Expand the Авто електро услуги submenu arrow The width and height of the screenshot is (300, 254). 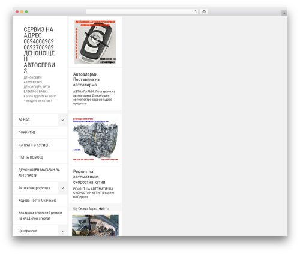(x=62, y=188)
